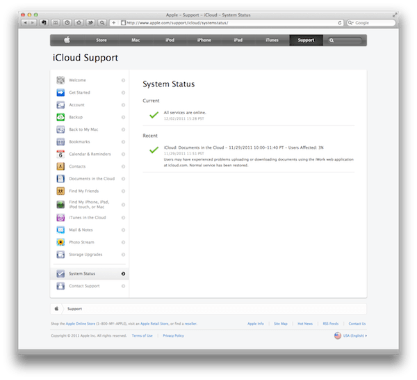This screenshot has height=380, width=417.
Task: Click the iTunes in the Cloud sidebar label
Action: coord(88,218)
